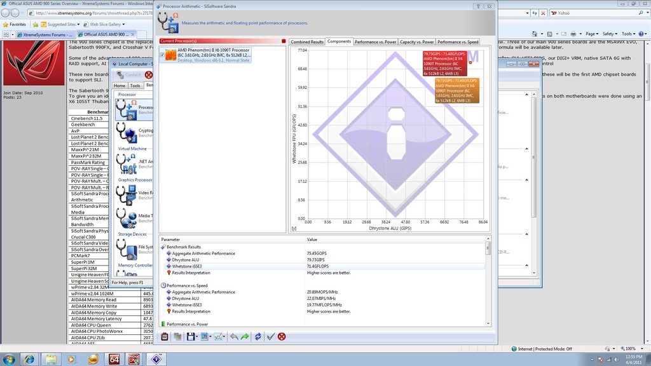This screenshot has width=651, height=366.
Task: Open the line graph icon's dropdown arrow
Action: coord(224,337)
